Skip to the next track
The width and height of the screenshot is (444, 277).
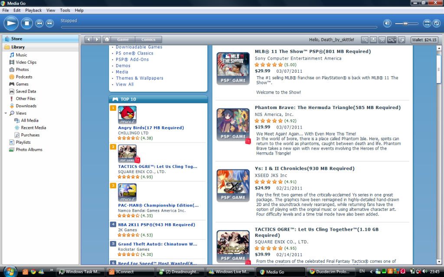tap(50, 23)
